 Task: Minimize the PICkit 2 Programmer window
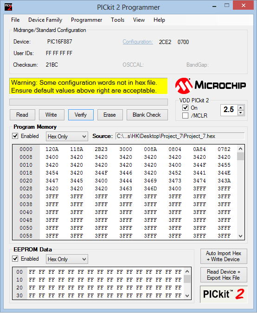pos(214,6)
